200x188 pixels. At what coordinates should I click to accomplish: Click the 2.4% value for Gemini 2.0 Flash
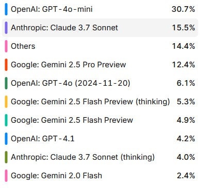(186, 176)
